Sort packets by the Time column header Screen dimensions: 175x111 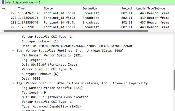pyautogui.click(x=21, y=9)
